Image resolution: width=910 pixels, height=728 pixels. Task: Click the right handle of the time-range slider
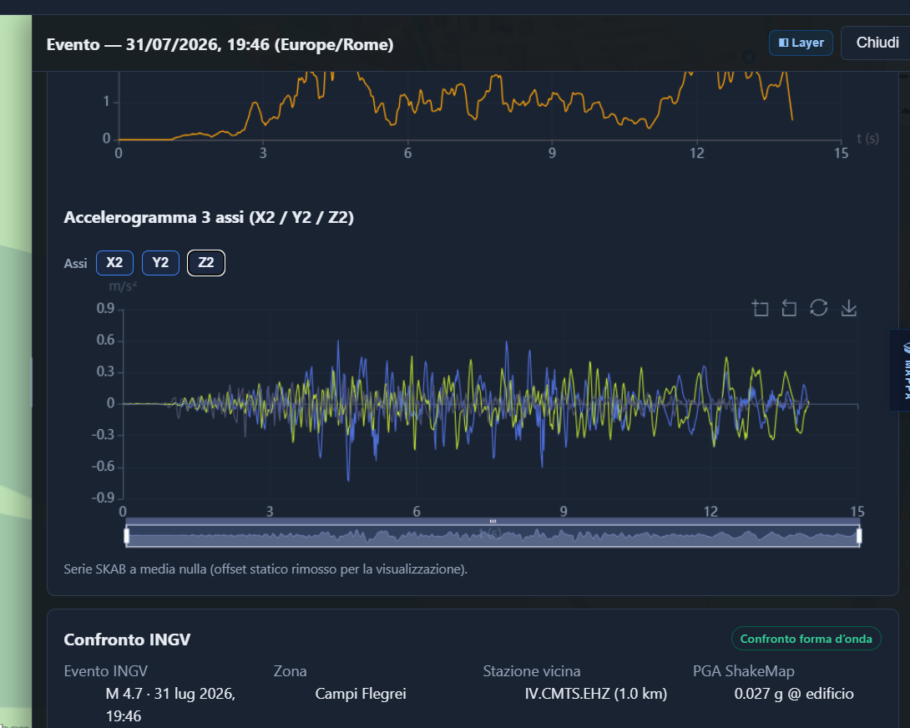[x=859, y=536]
